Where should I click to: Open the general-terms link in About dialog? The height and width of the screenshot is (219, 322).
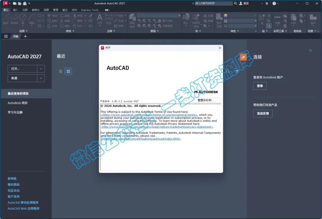click(x=149, y=115)
